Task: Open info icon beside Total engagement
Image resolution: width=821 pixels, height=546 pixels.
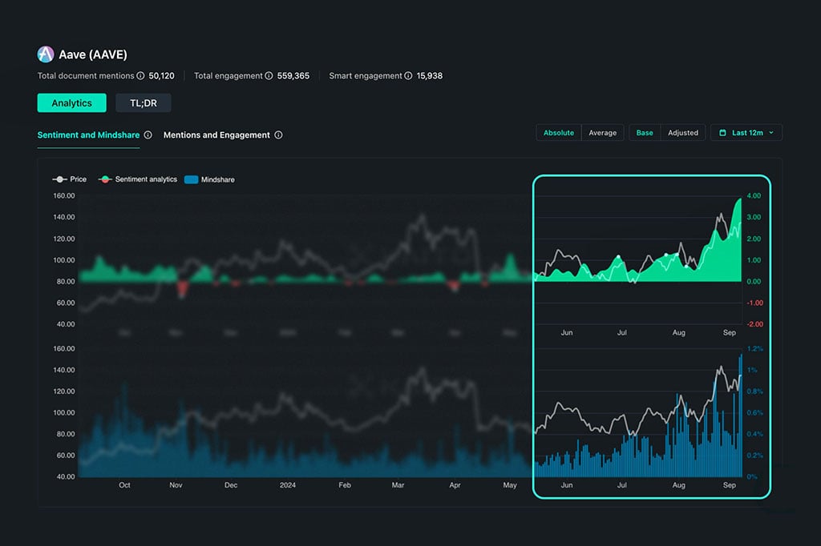Action: (269, 76)
